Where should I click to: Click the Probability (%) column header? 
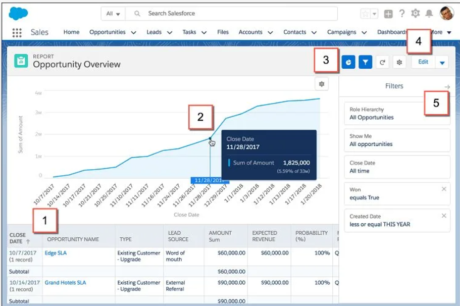pos(312,236)
